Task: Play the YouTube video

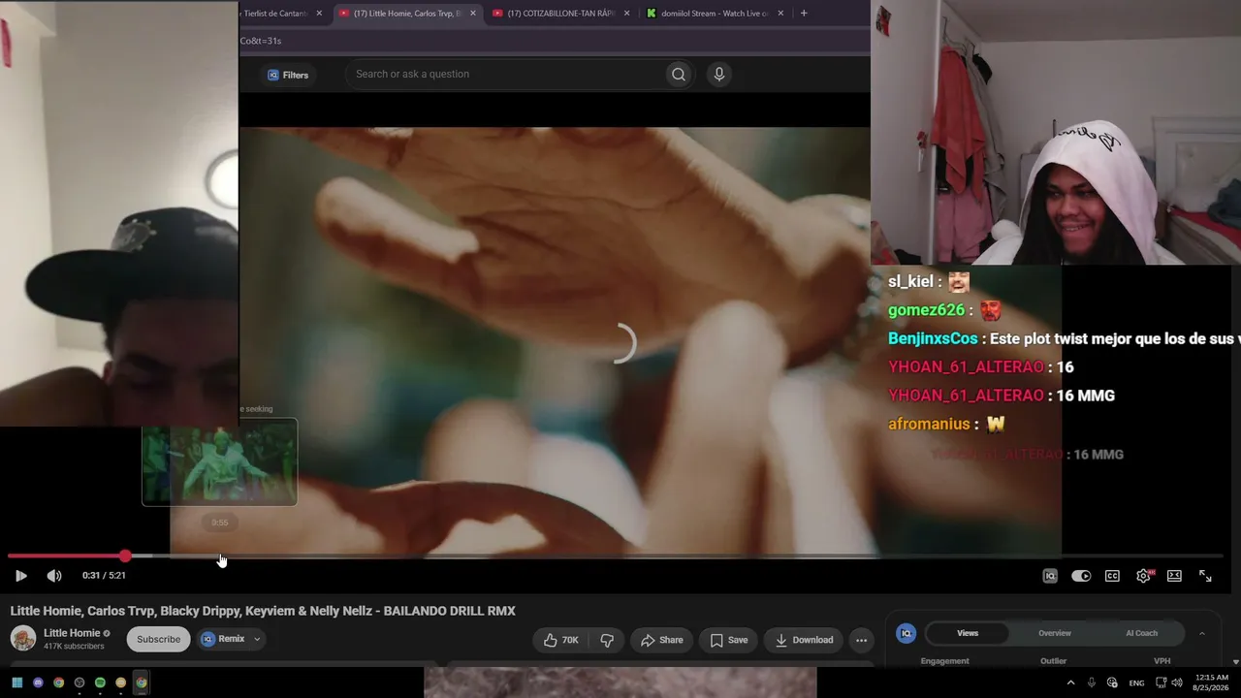Action: pos(20,576)
